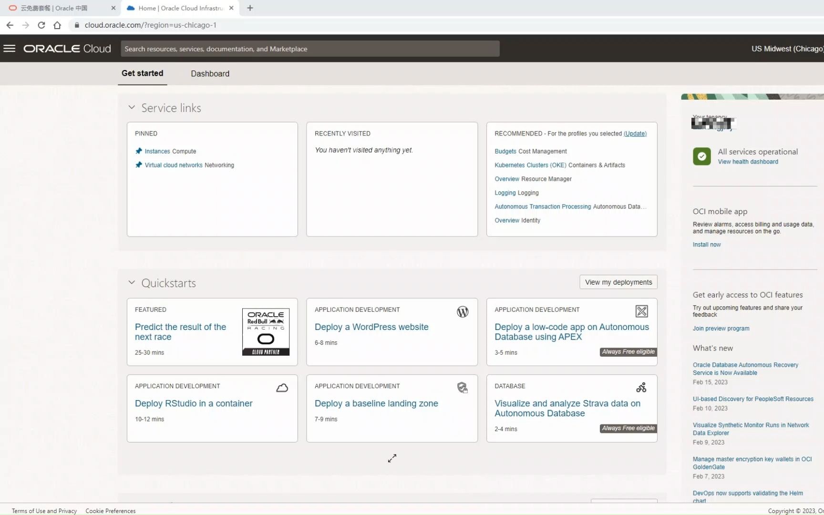Image resolution: width=824 pixels, height=515 pixels.
Task: Click the Update profiles link
Action: 635,134
